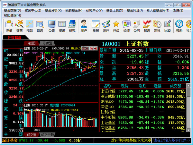This screenshot has width=193, height=145.
Task: Open the 定投 scheduled investment toolbar icon
Action: pos(157,26)
